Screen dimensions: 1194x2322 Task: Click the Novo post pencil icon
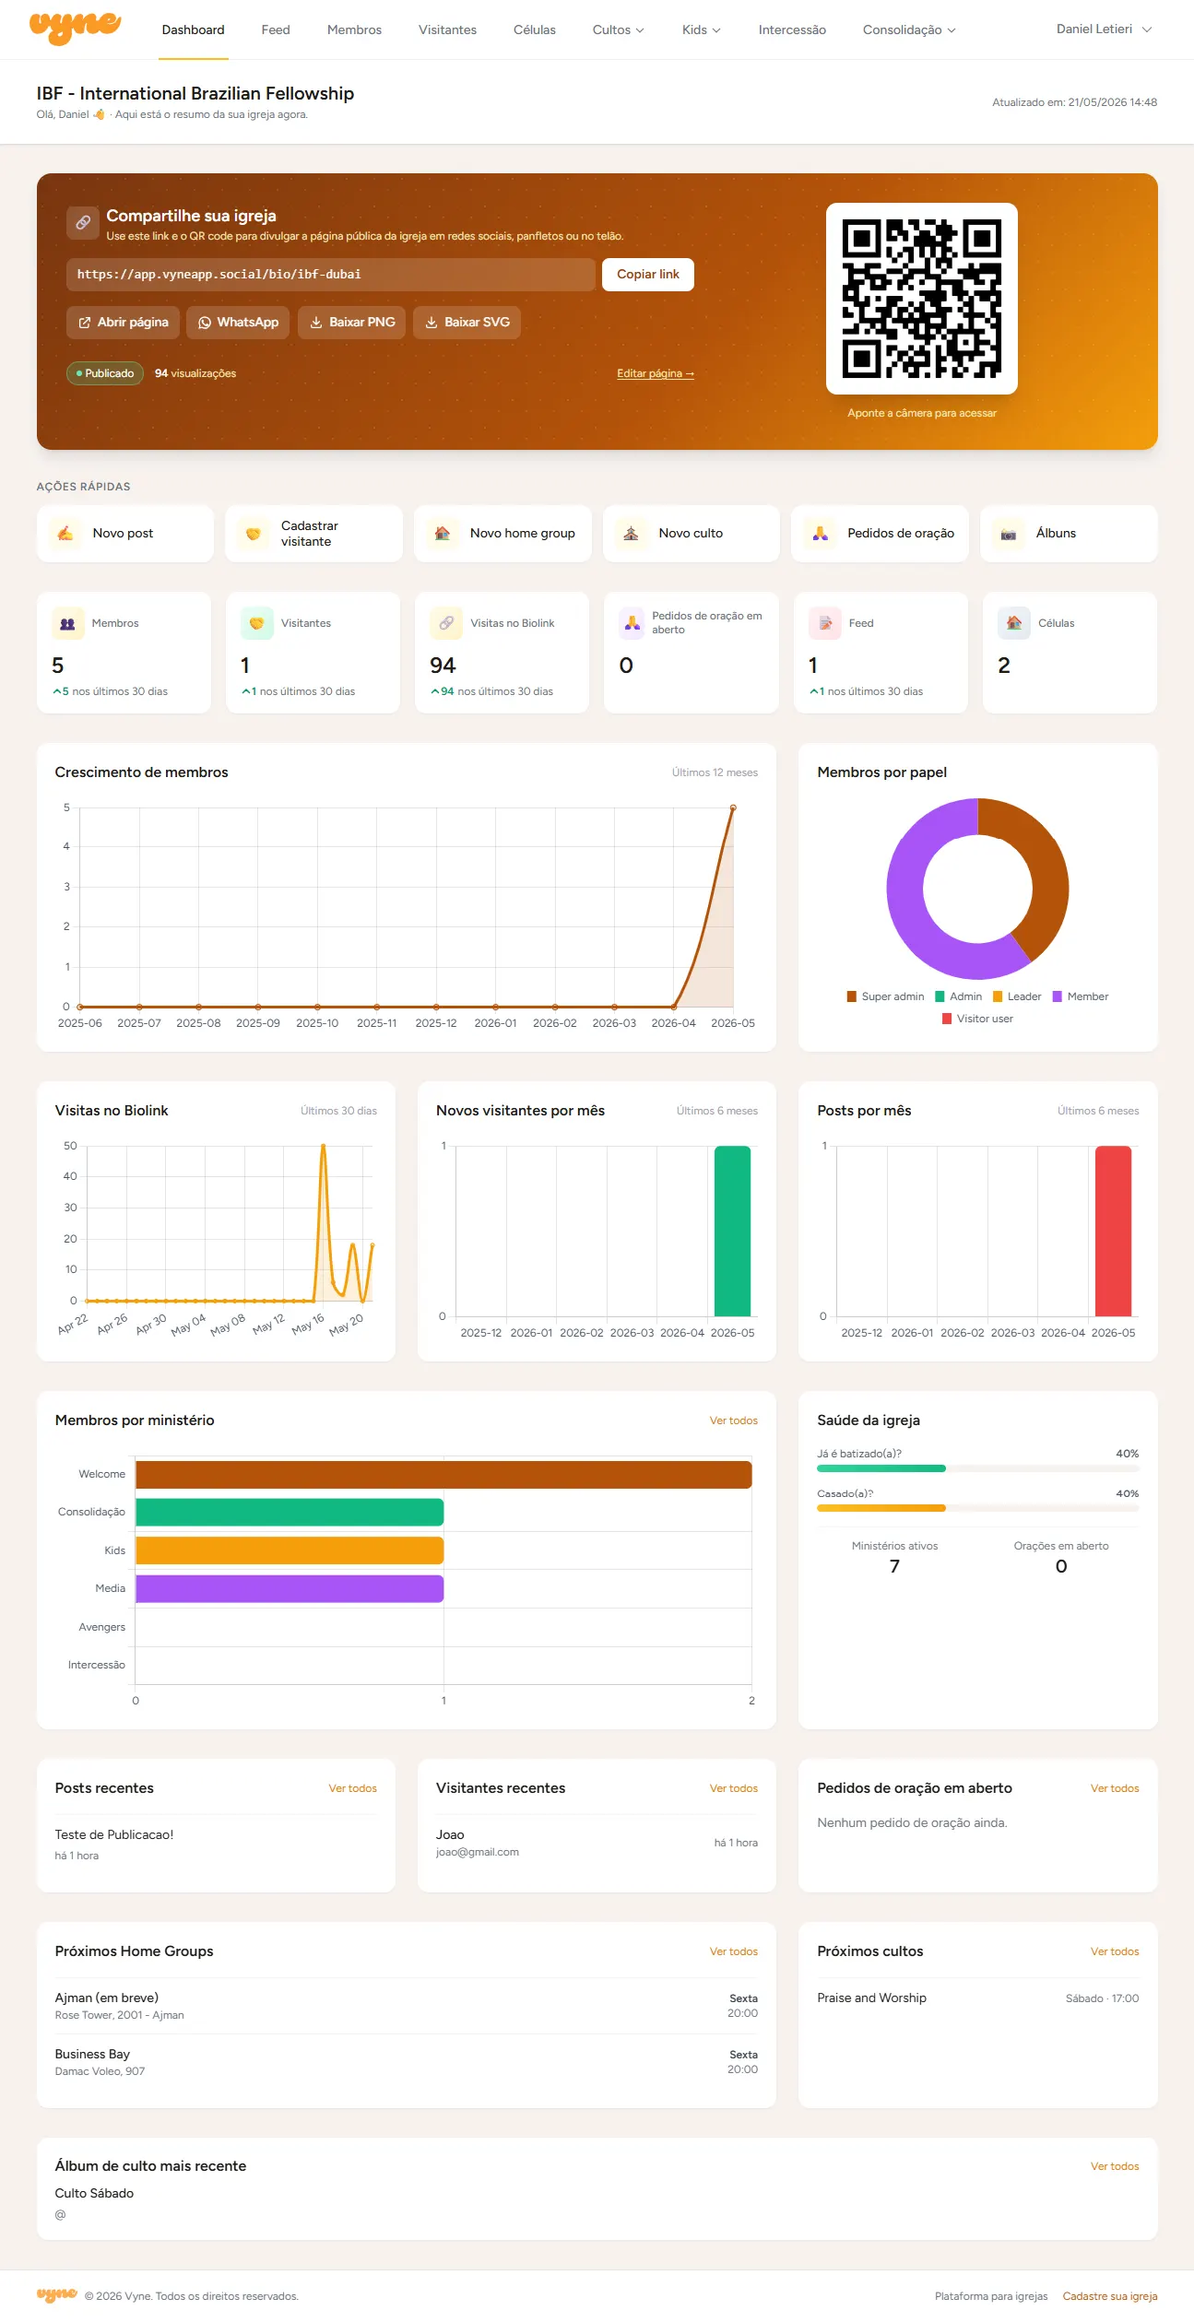click(x=65, y=533)
